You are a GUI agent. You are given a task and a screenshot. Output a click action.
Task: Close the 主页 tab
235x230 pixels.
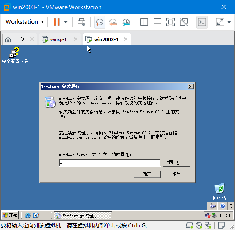pos(32,39)
